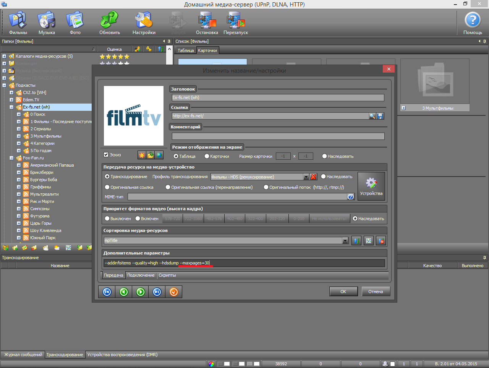Switch to the Подключение tab
Viewport: 489px width, 368px height.
(141, 275)
